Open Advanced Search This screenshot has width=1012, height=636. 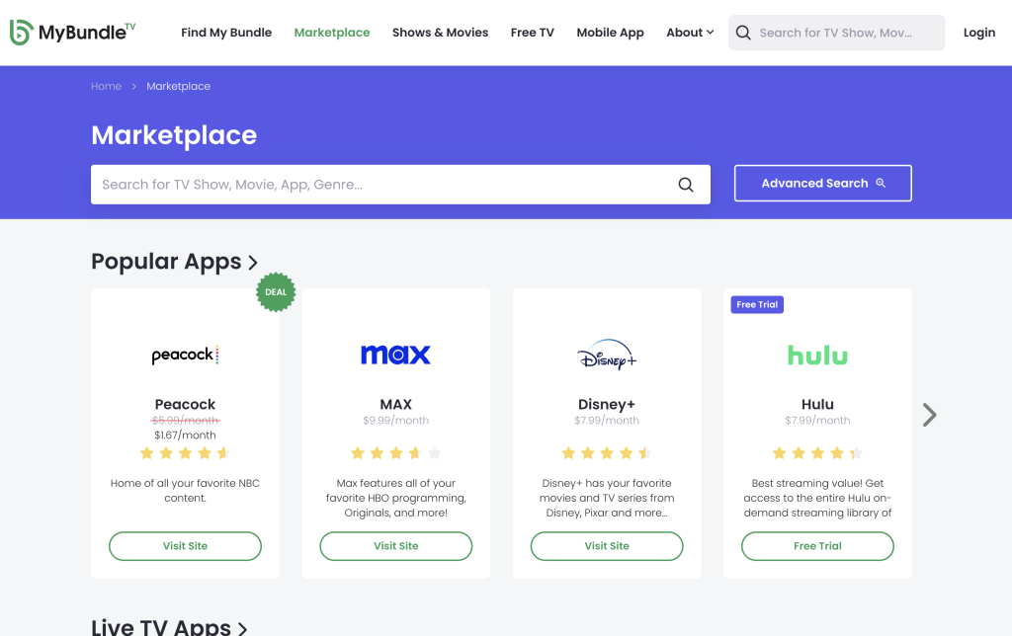pos(823,183)
